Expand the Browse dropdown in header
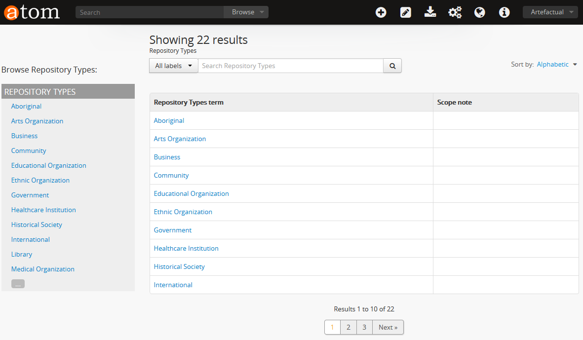Image resolution: width=583 pixels, height=340 pixels. click(x=246, y=12)
